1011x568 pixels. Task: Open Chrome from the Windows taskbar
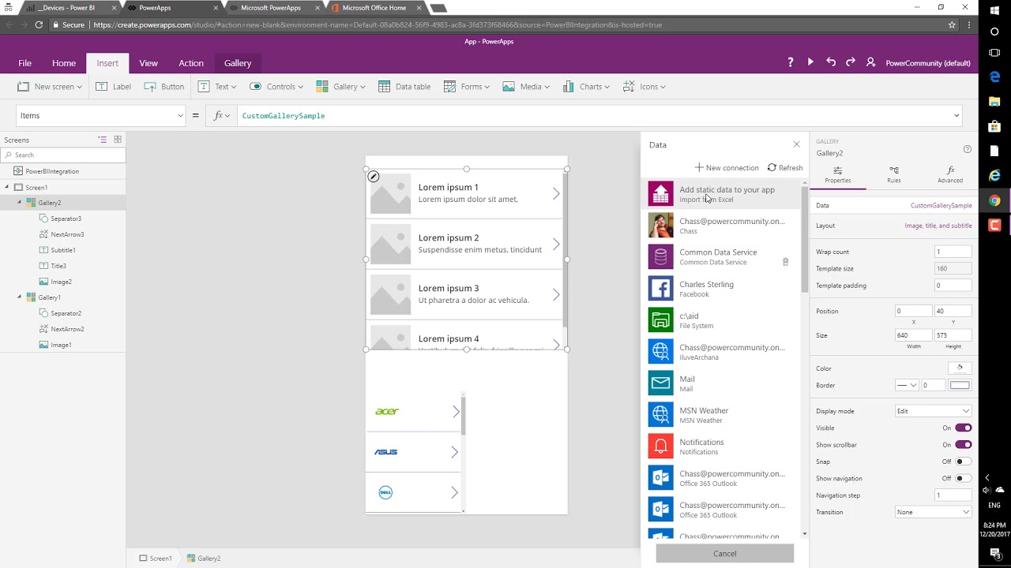(994, 200)
